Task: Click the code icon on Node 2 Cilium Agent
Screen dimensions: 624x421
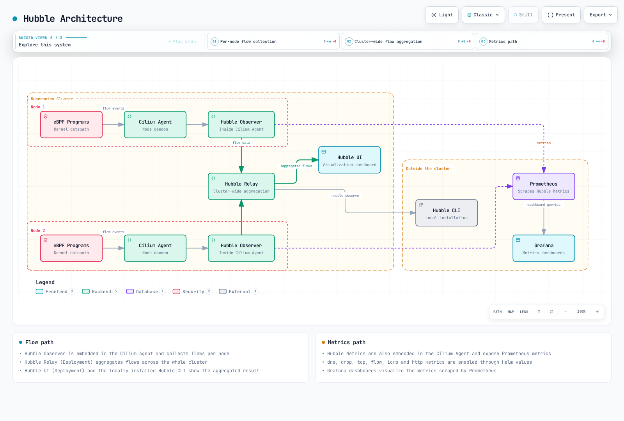Action: tap(129, 240)
